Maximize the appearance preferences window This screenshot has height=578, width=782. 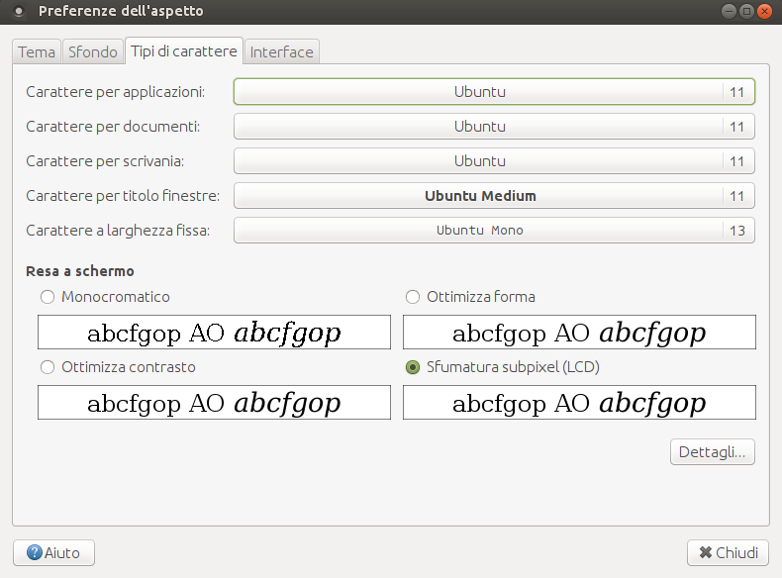click(746, 12)
